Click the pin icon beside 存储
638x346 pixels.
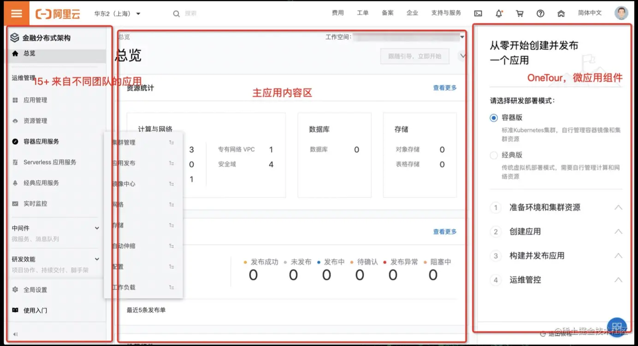pos(171,226)
